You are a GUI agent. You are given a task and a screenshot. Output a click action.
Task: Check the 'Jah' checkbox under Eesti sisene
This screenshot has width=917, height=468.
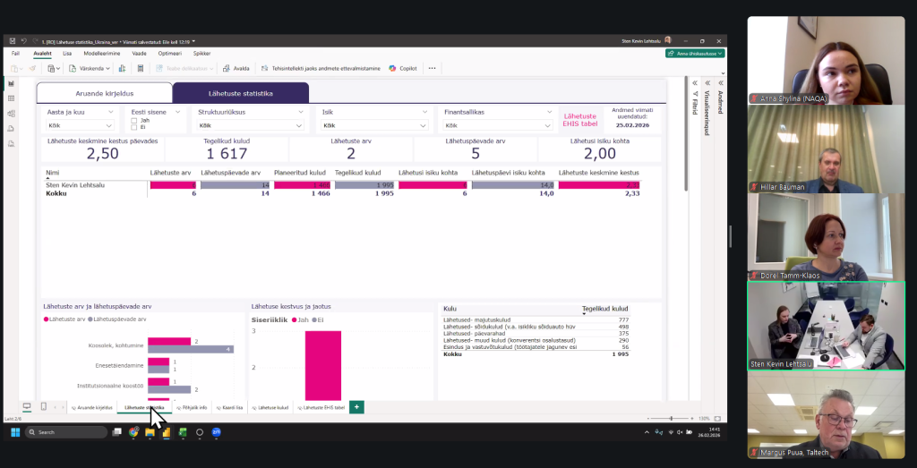[134, 120]
